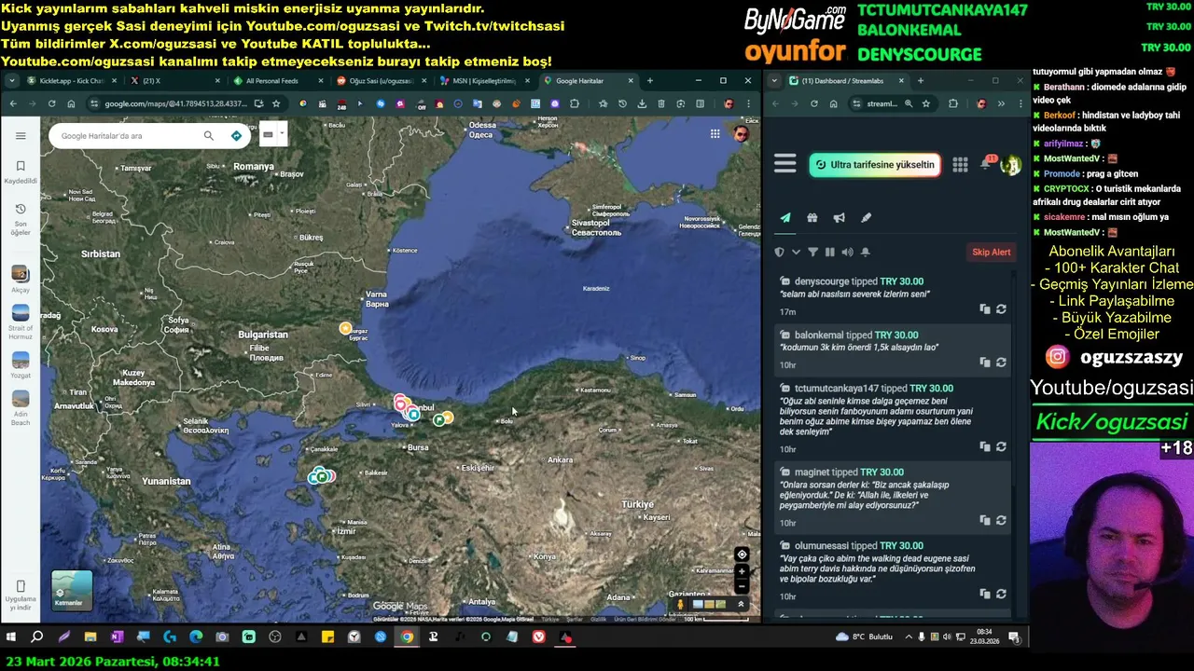The width and height of the screenshot is (1194, 671).
Task: Bookmark the Maps page with star icon
Action: click(276, 103)
